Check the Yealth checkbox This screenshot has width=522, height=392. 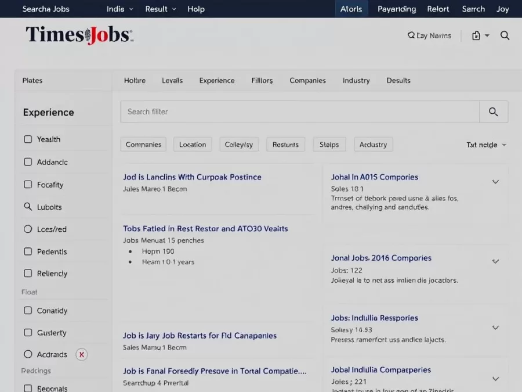(27, 139)
